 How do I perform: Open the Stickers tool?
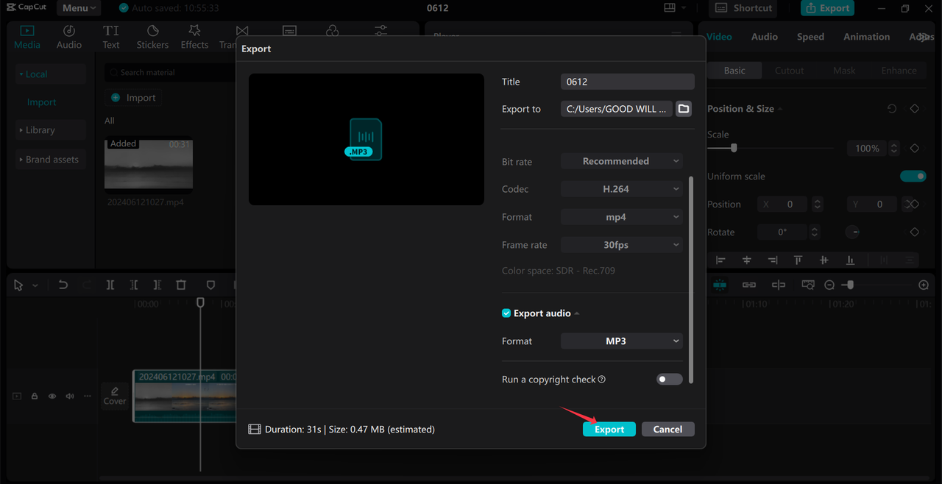(x=152, y=37)
